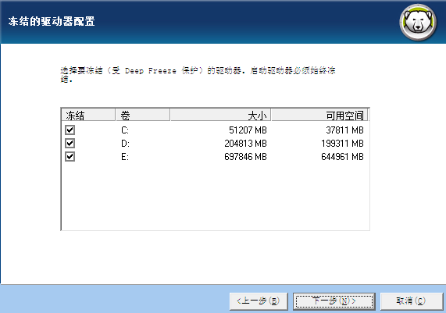Cancel setup with the 取消(C) button
446x313 pixels.
point(412,301)
